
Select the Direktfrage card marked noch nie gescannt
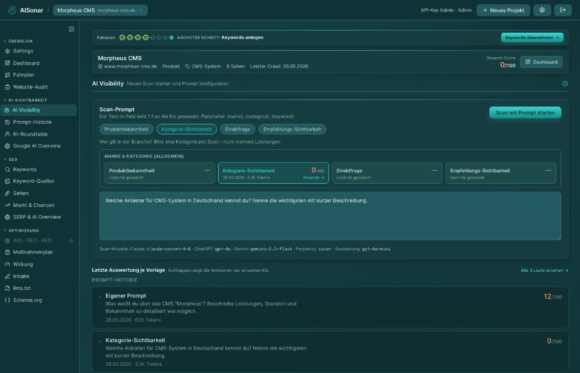click(387, 173)
